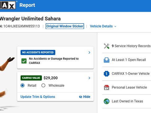Click the Open Recall envelope icon

pyautogui.click(x=106, y=60)
